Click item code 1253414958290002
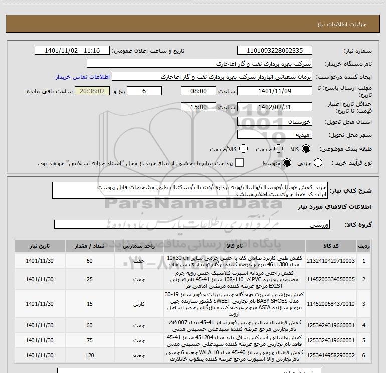 (331, 355)
